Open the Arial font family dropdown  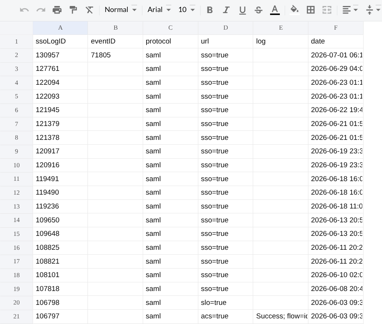(x=159, y=10)
